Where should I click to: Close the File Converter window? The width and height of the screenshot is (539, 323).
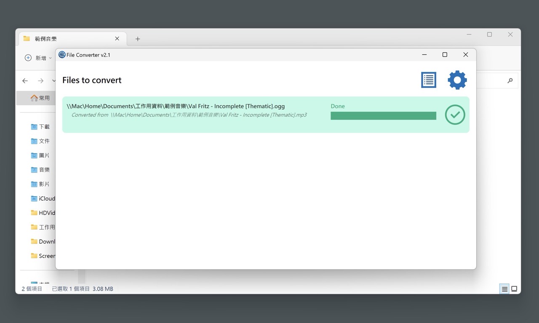point(465,55)
